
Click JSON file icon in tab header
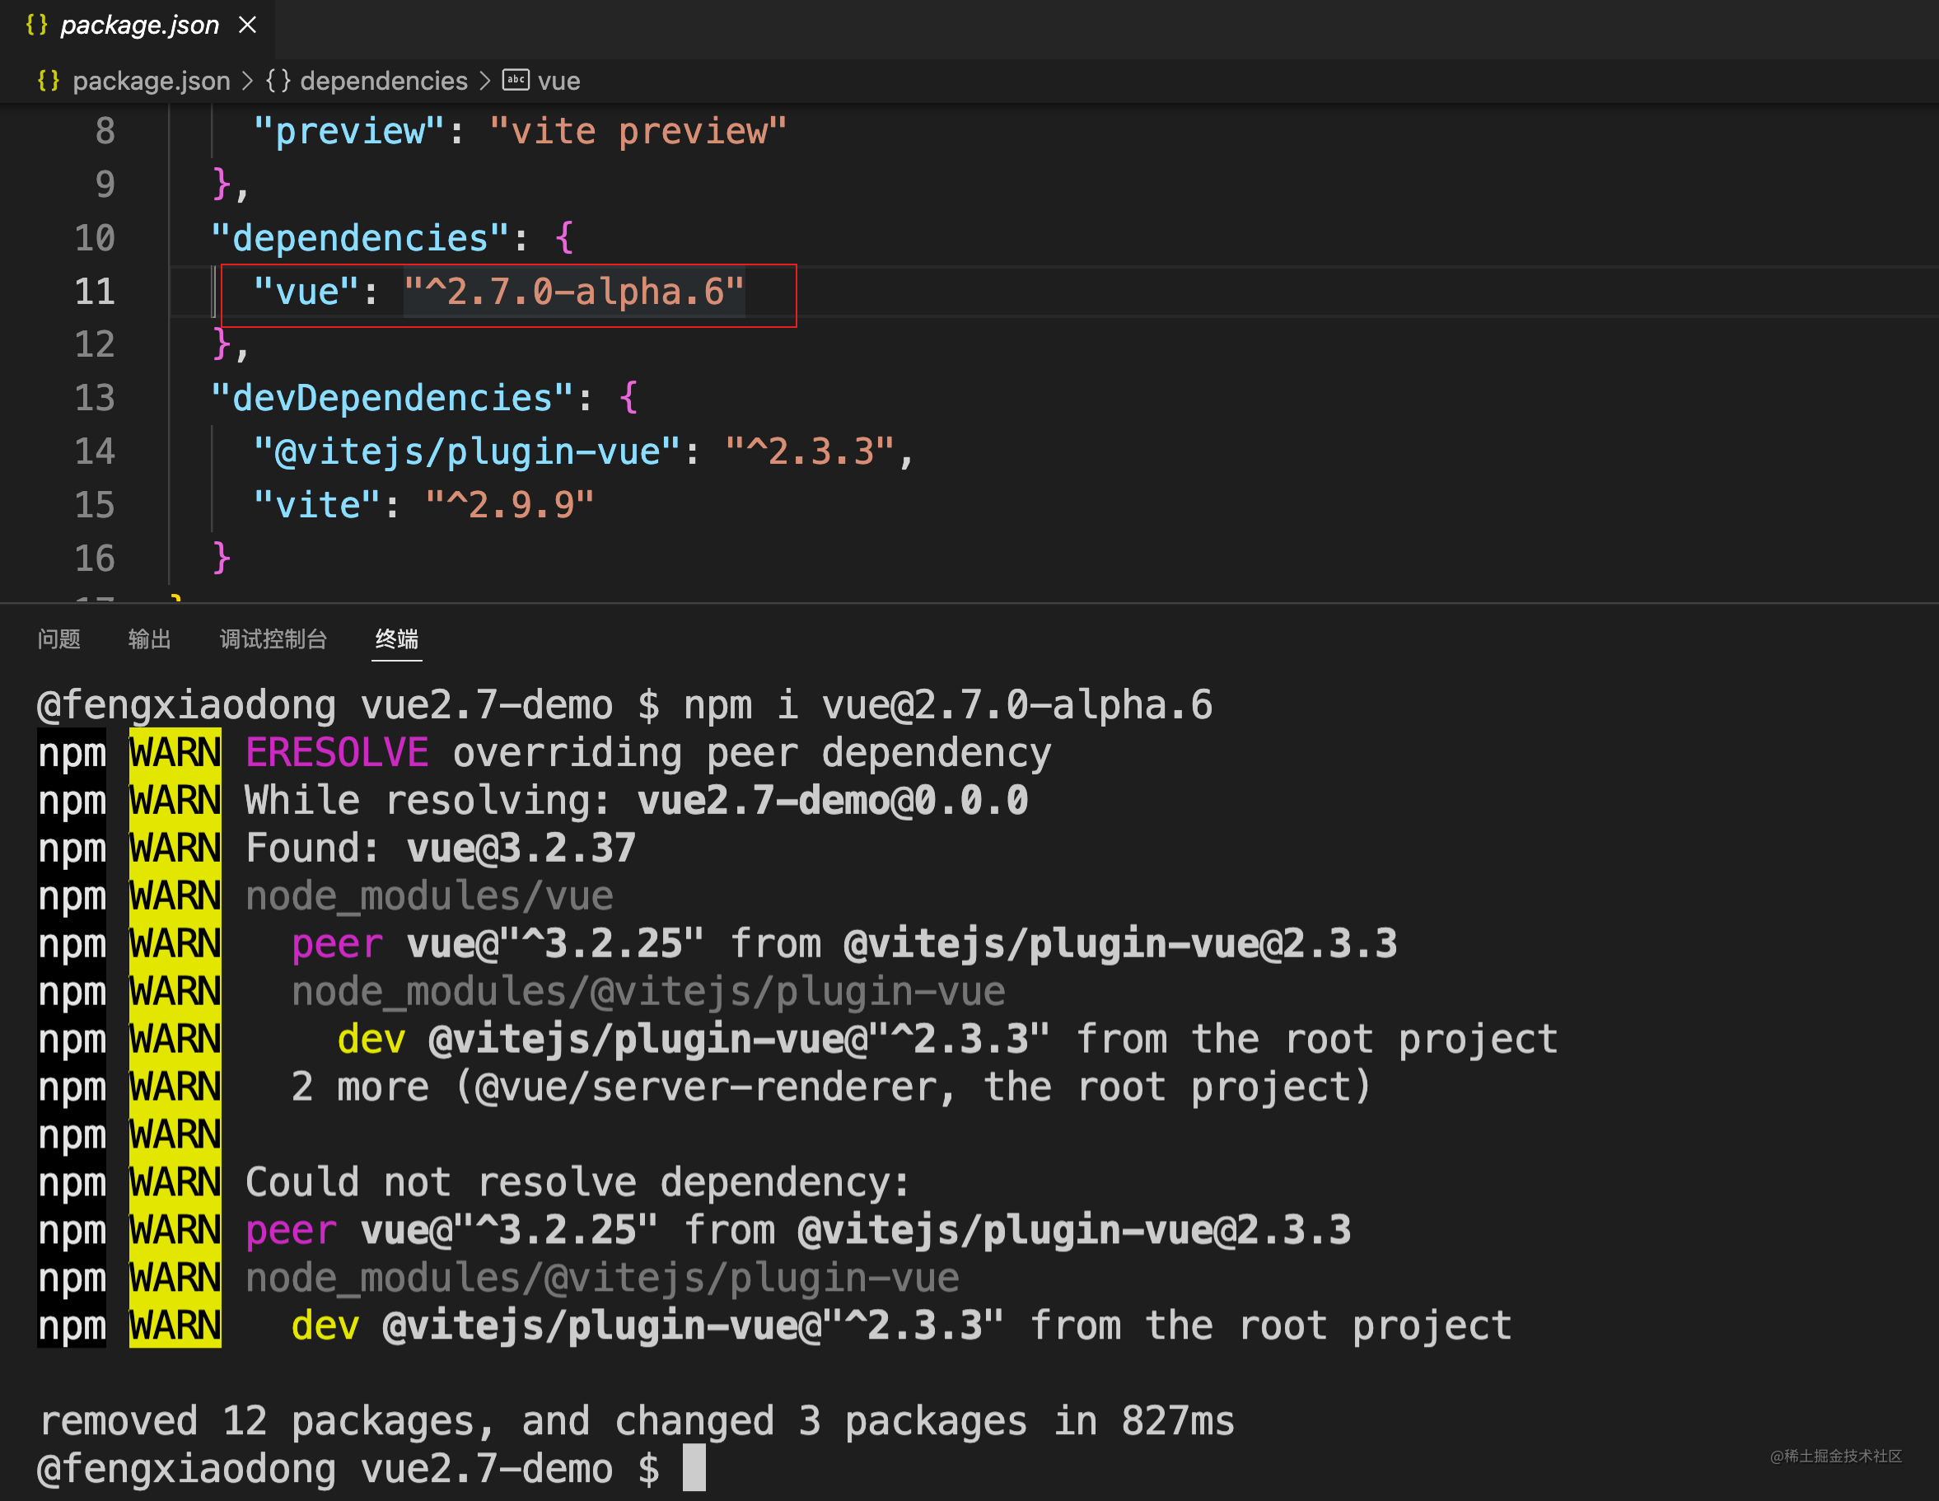pos(36,25)
